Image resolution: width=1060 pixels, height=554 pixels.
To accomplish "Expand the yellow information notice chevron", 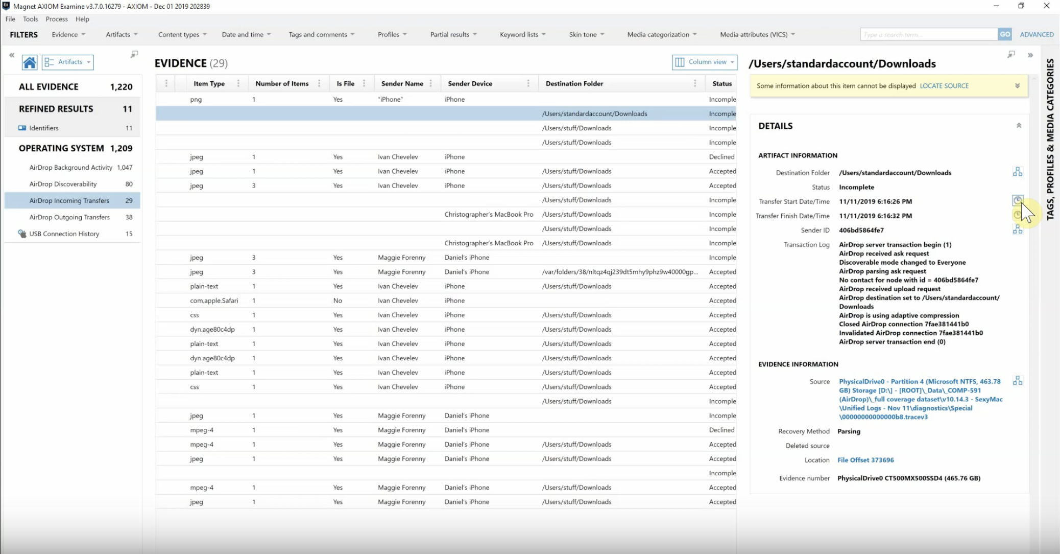I will click(1017, 86).
